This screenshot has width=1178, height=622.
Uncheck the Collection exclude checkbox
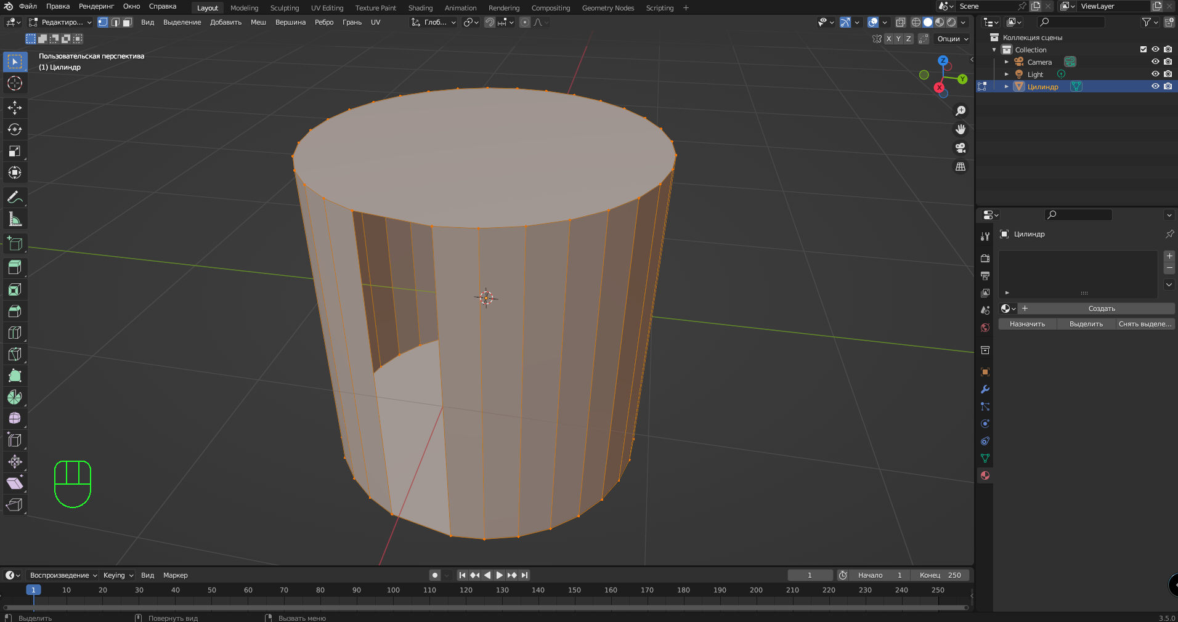1143,49
